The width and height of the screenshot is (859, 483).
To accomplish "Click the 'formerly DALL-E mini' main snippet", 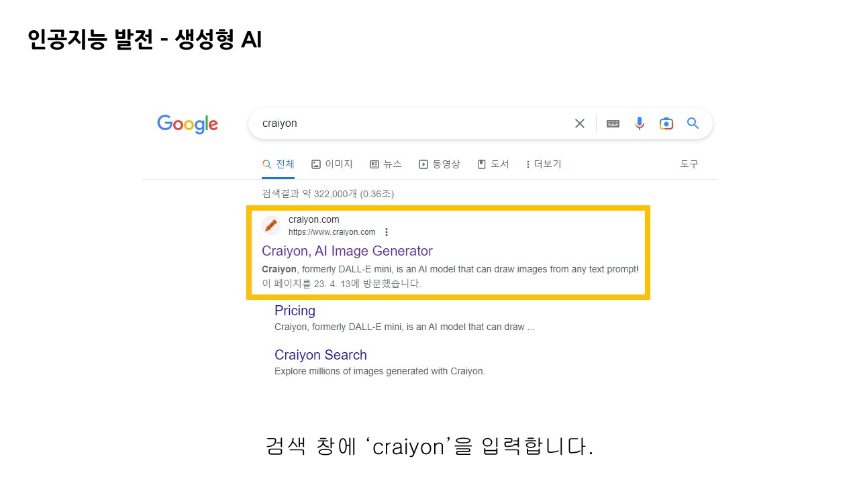I will click(450, 269).
